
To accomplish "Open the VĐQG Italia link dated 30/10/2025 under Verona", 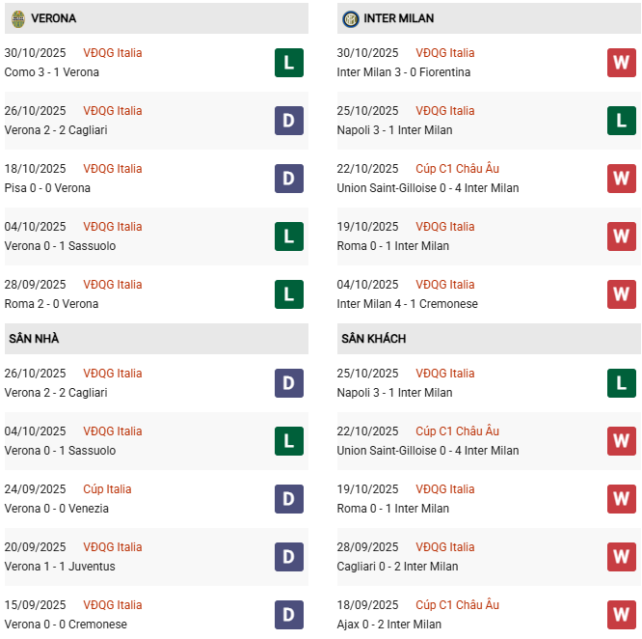I will pyautogui.click(x=112, y=53).
